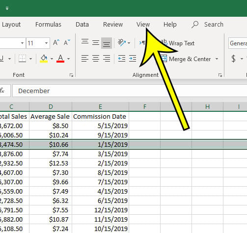Open the Font Color dropdown arrow
Viewport: 247px width, 233px height.
(69, 59)
